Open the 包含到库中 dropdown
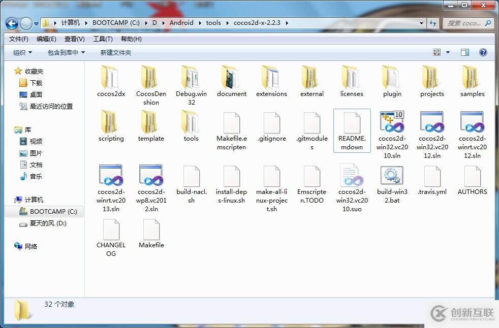 pos(66,52)
